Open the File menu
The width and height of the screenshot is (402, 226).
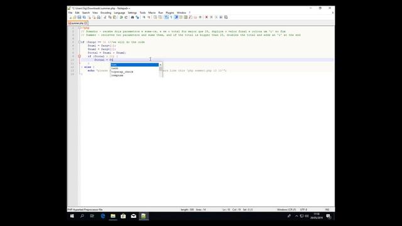coord(70,13)
